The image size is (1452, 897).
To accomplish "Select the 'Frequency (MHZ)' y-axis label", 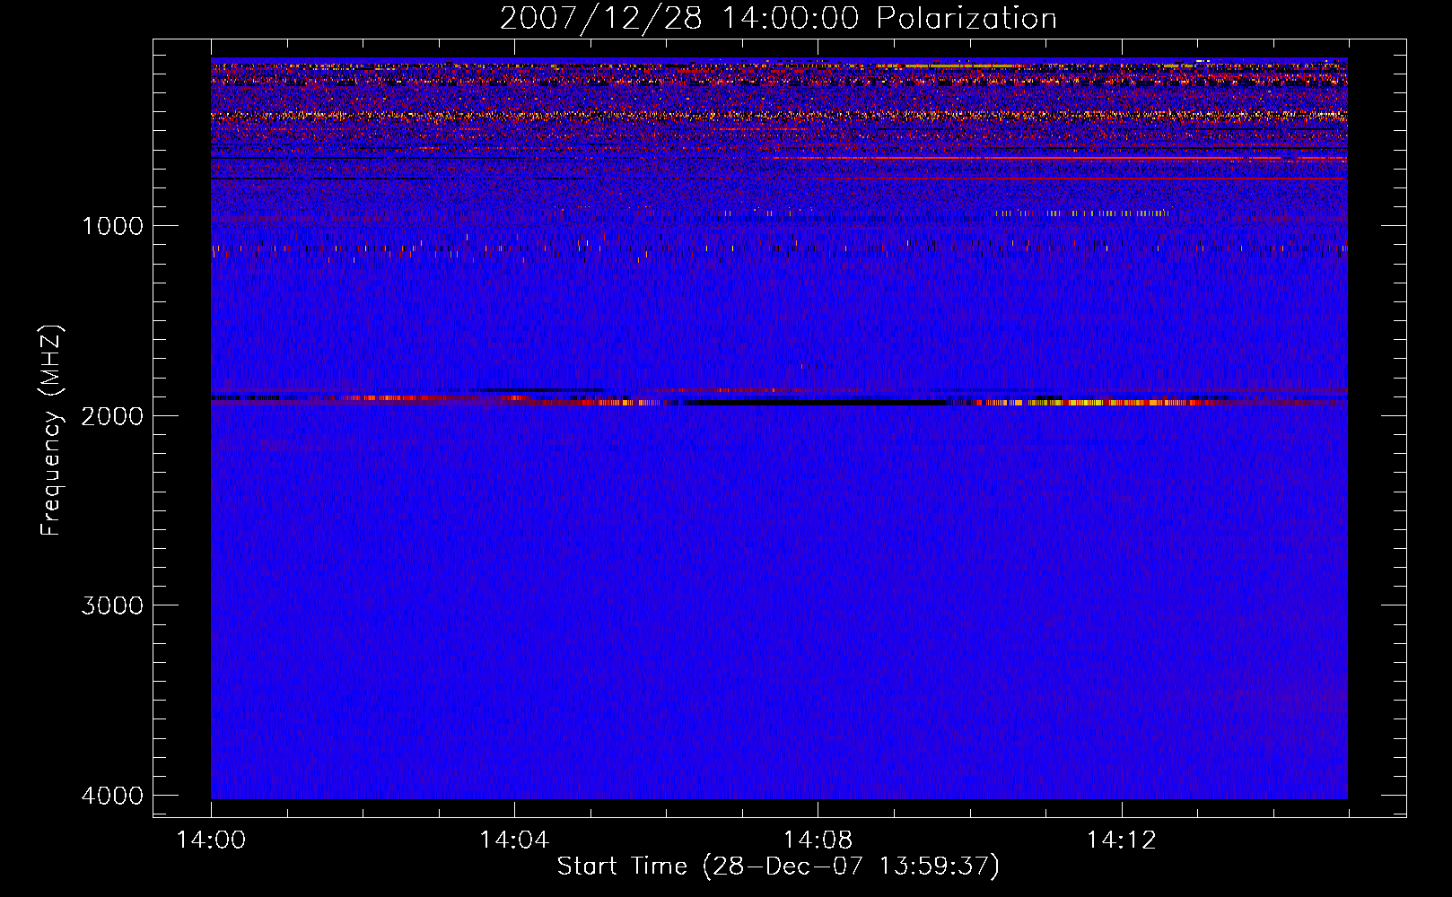I will click(51, 431).
